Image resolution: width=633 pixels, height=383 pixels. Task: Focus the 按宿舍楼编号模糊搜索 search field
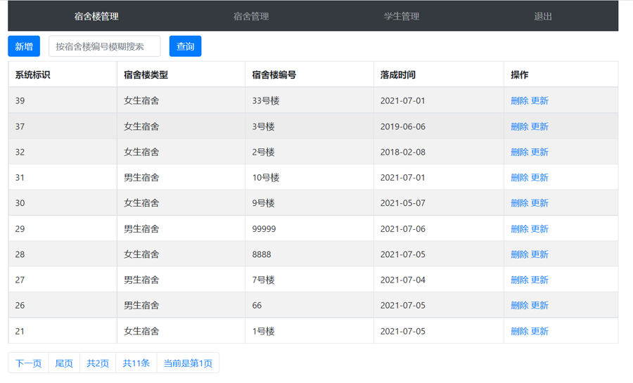click(105, 46)
